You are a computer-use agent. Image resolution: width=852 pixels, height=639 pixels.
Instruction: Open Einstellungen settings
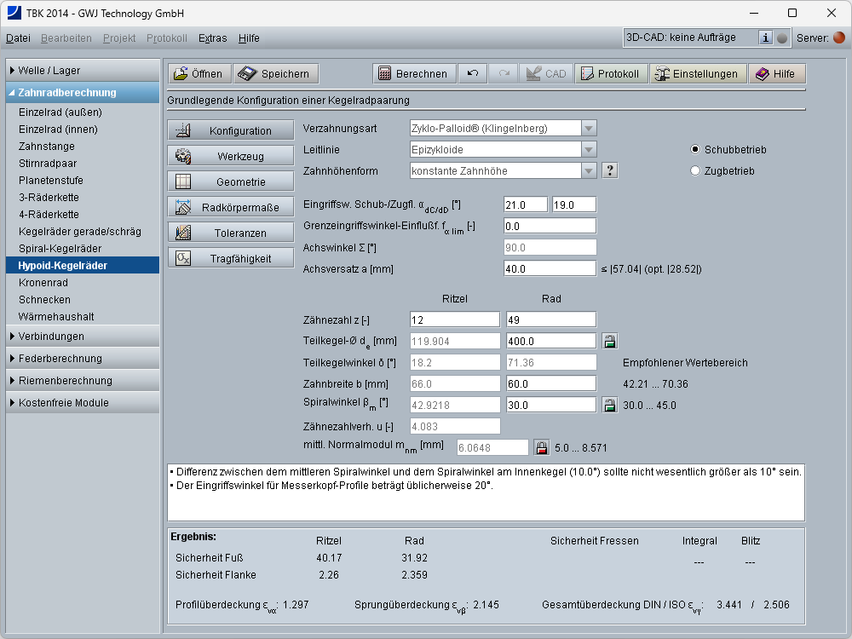coord(696,74)
